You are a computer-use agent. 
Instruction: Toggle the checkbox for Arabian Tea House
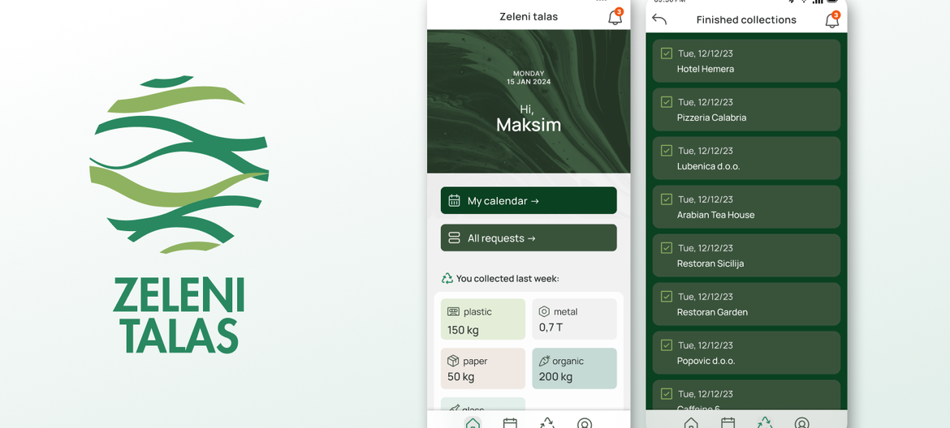click(667, 199)
